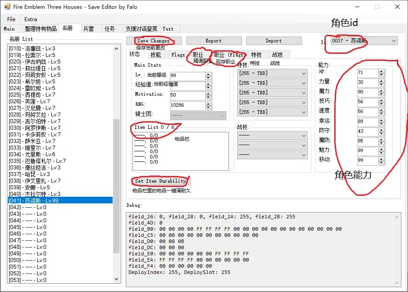Open the Flags sub-tab

pyautogui.click(x=178, y=55)
